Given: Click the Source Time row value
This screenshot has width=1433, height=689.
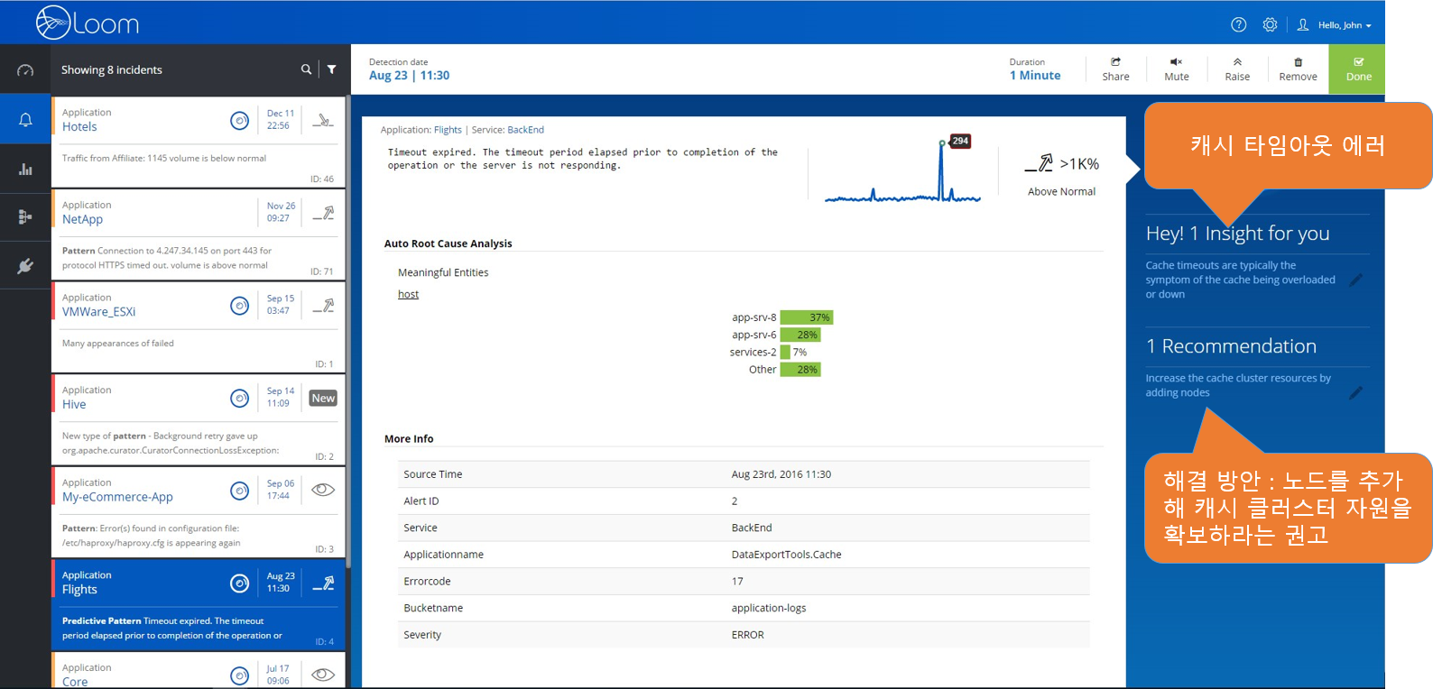Looking at the screenshot, I should click(781, 474).
